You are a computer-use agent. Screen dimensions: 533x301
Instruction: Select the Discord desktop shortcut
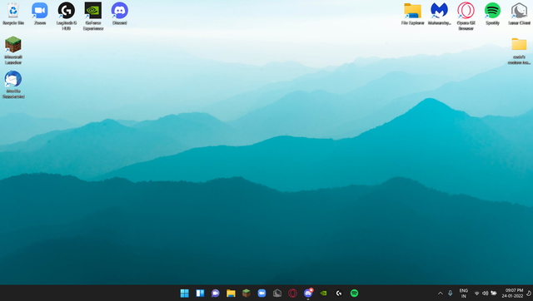click(120, 14)
